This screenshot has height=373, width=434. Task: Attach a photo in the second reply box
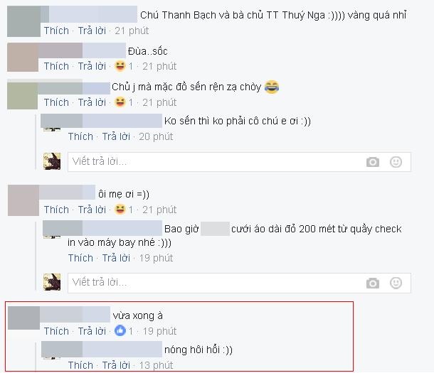point(373,283)
